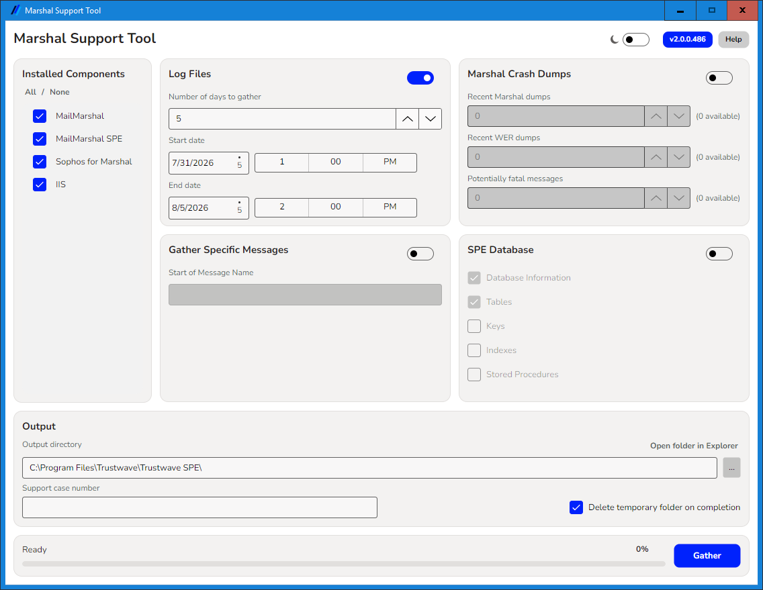This screenshot has width=763, height=590.
Task: Select All installed components link
Action: pos(31,92)
